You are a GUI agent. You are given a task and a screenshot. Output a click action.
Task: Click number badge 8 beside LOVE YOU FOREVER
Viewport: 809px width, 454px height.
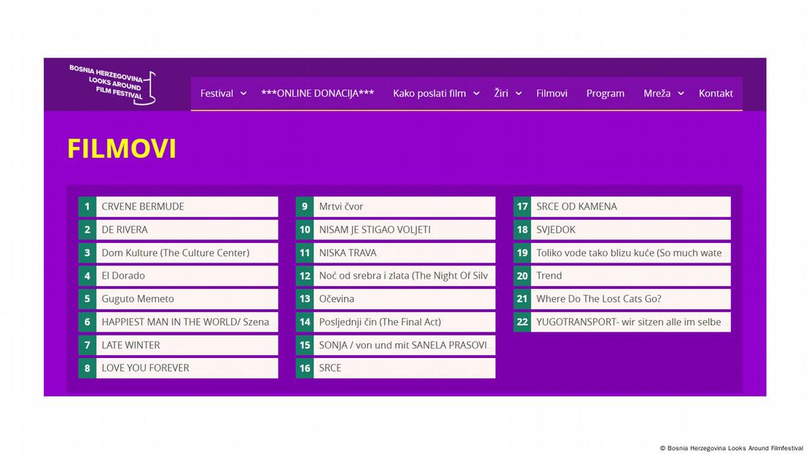click(x=87, y=368)
